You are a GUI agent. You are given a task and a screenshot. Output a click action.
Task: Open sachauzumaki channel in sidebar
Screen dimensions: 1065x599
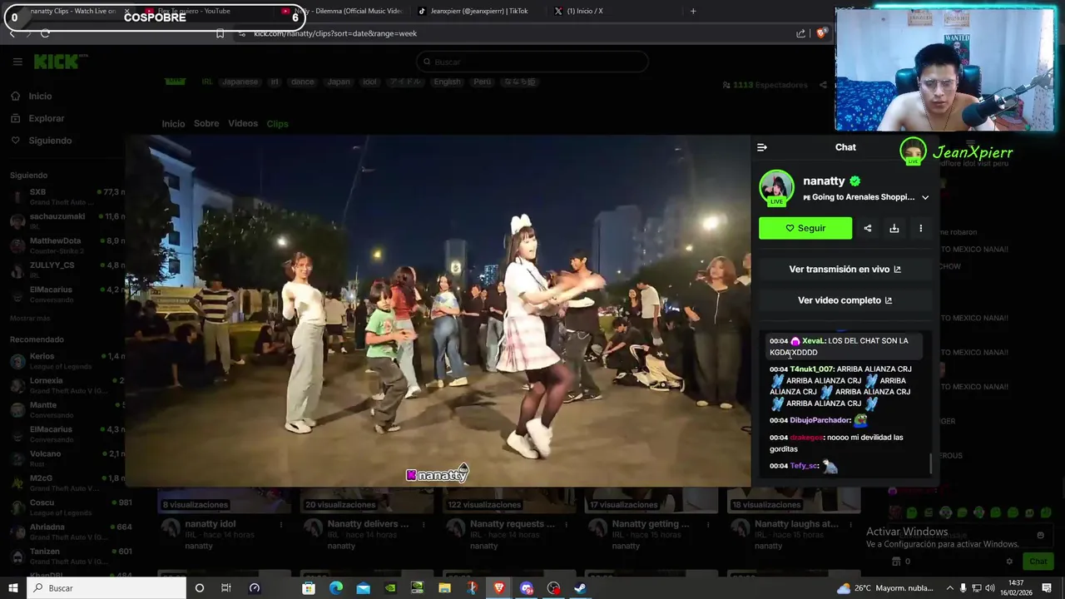coord(65,221)
